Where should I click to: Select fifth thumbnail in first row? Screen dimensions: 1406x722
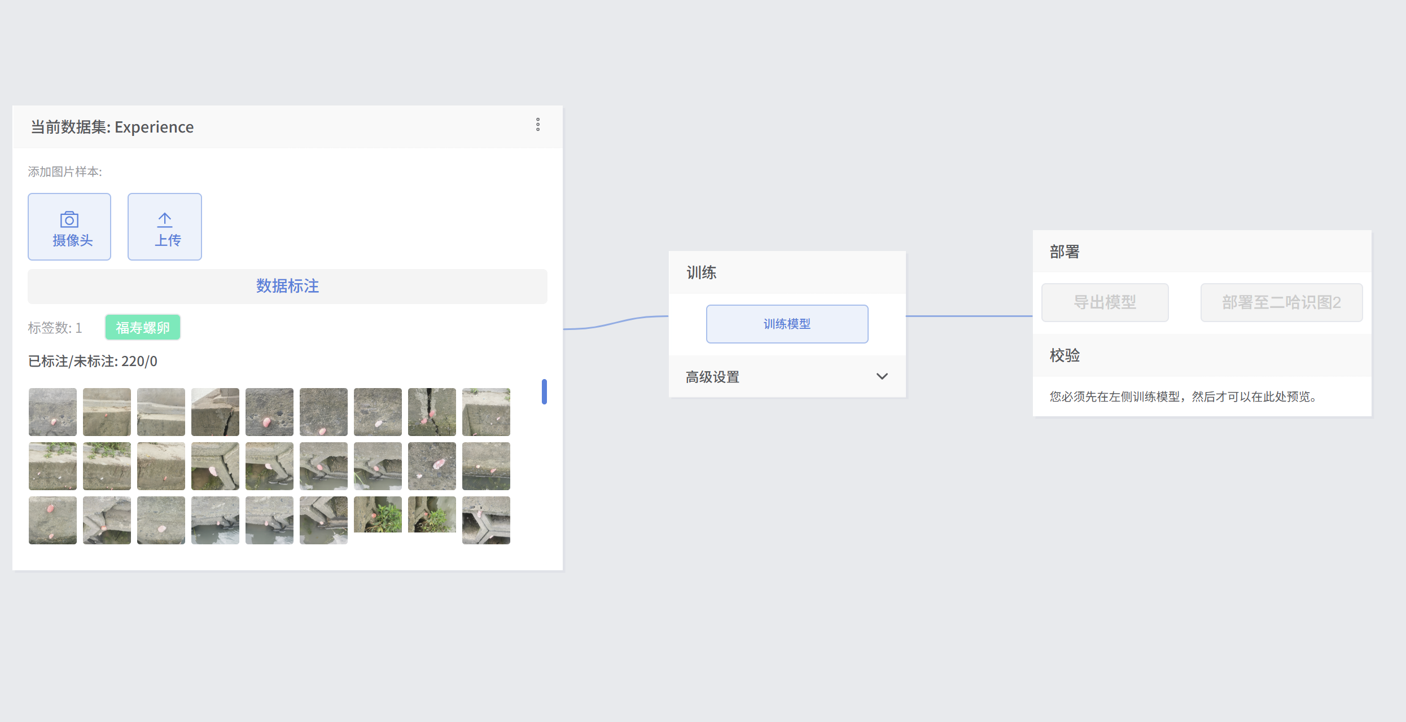tap(269, 412)
